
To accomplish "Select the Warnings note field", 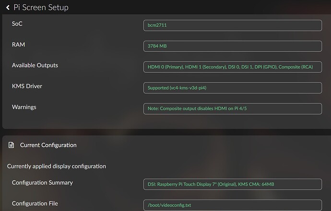I will [233, 109].
